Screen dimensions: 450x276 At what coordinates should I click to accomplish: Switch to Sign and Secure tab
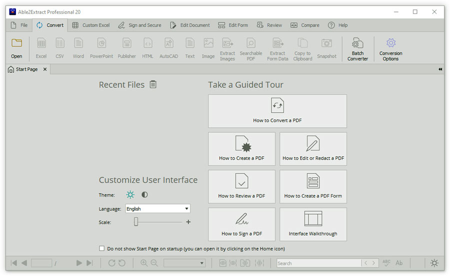(x=140, y=25)
